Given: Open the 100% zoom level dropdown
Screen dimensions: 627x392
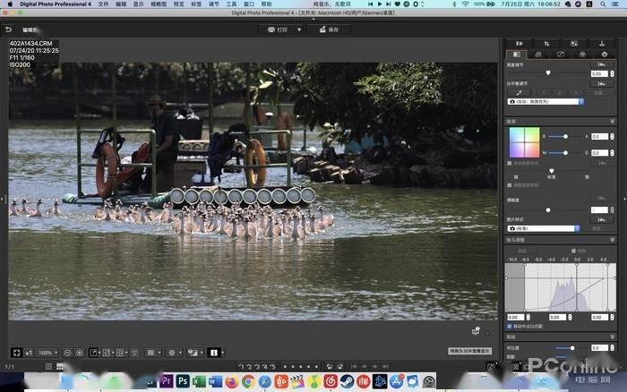Looking at the screenshot, I should [x=45, y=353].
